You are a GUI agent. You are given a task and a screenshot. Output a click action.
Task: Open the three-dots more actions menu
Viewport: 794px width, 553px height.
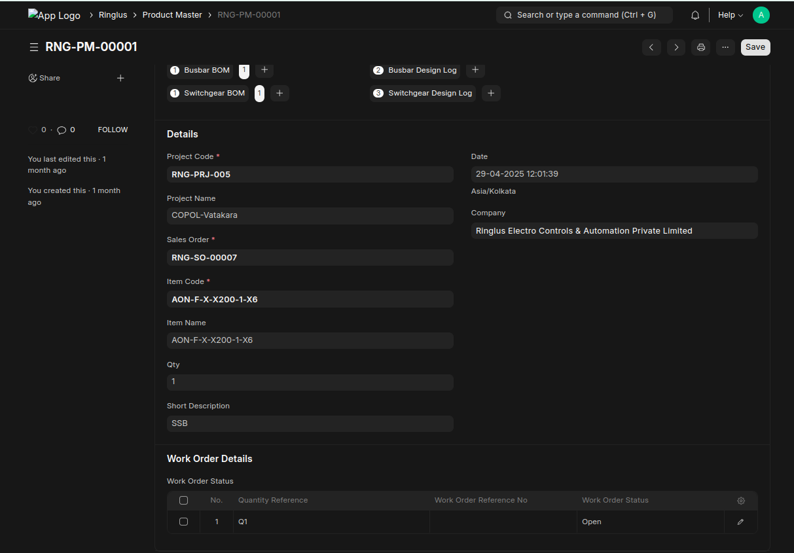[725, 47]
